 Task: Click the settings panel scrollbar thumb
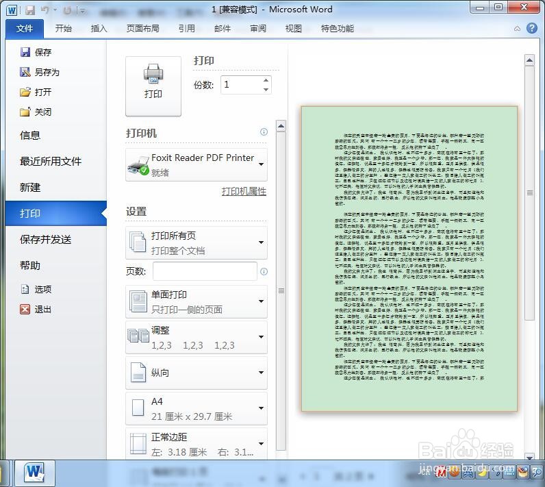coord(281,290)
